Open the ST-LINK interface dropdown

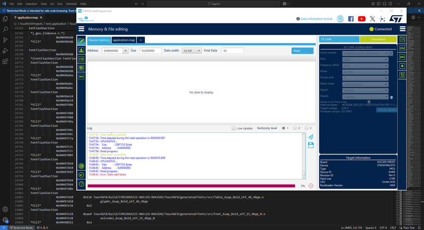point(339,39)
